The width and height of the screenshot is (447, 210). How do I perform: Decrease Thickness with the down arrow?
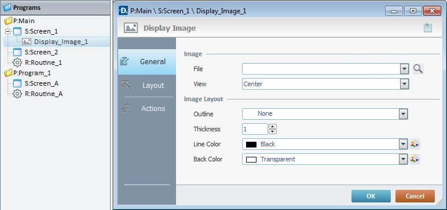(273, 131)
